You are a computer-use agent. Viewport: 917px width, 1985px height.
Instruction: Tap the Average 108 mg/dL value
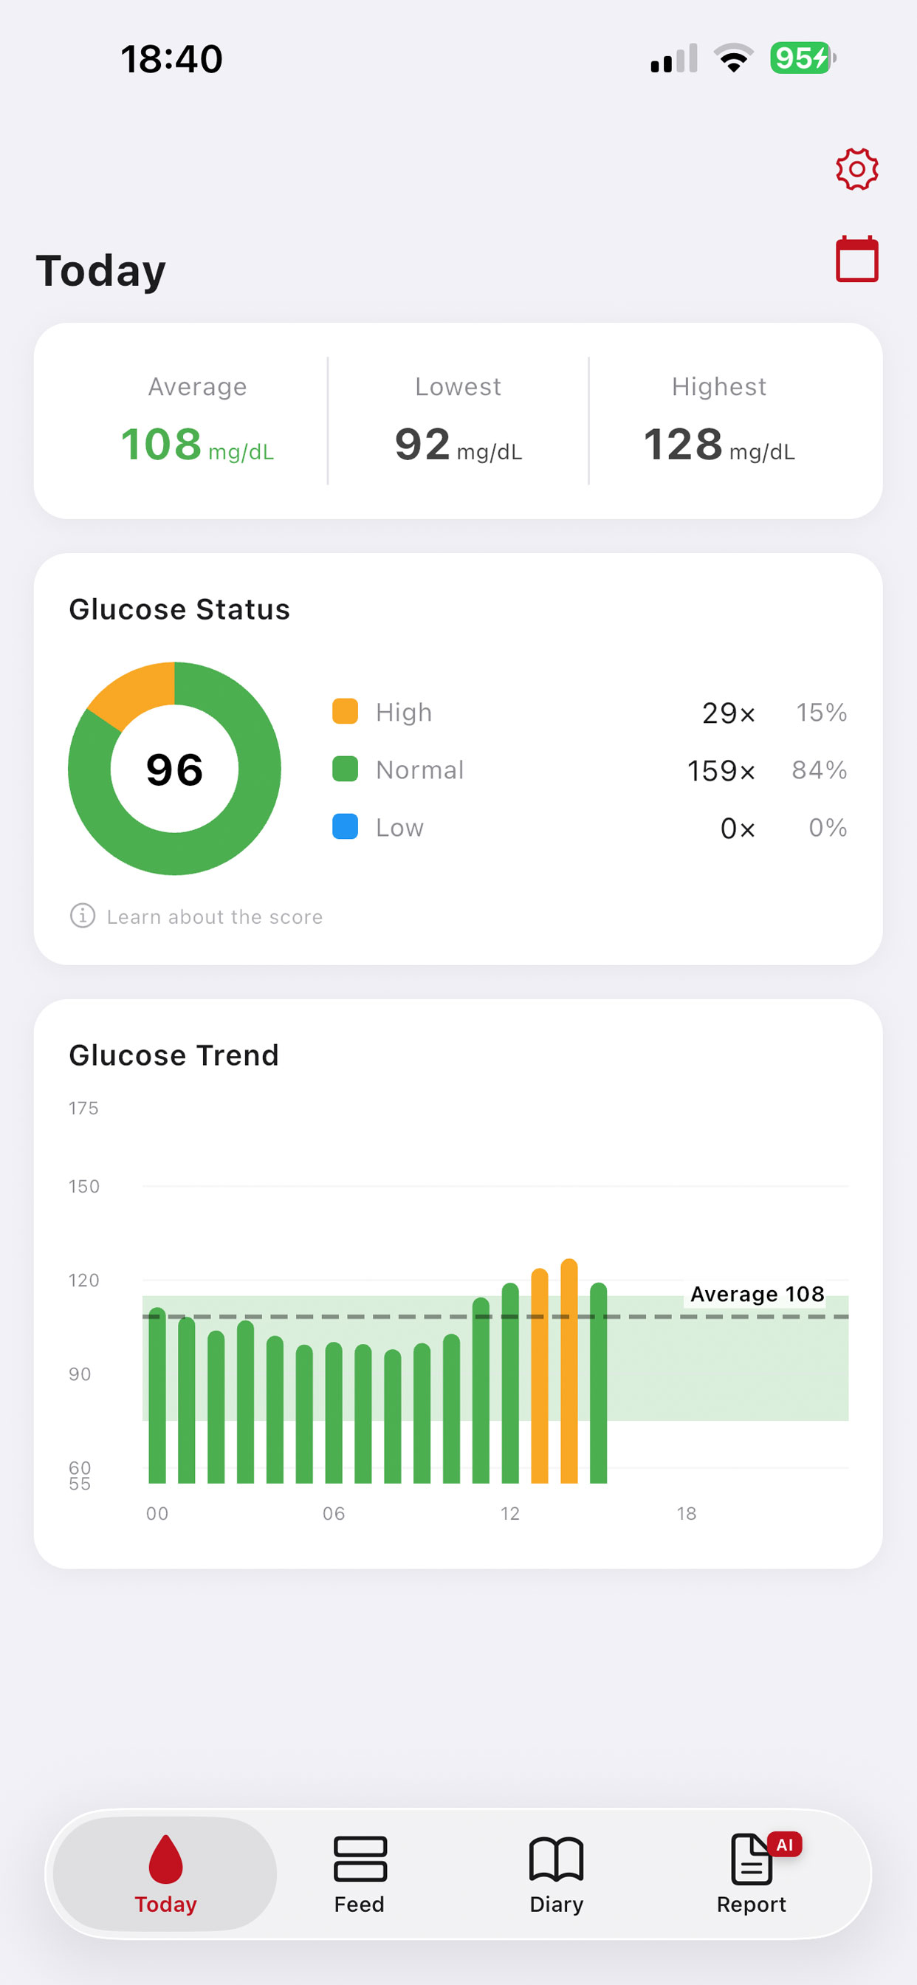pos(197,445)
